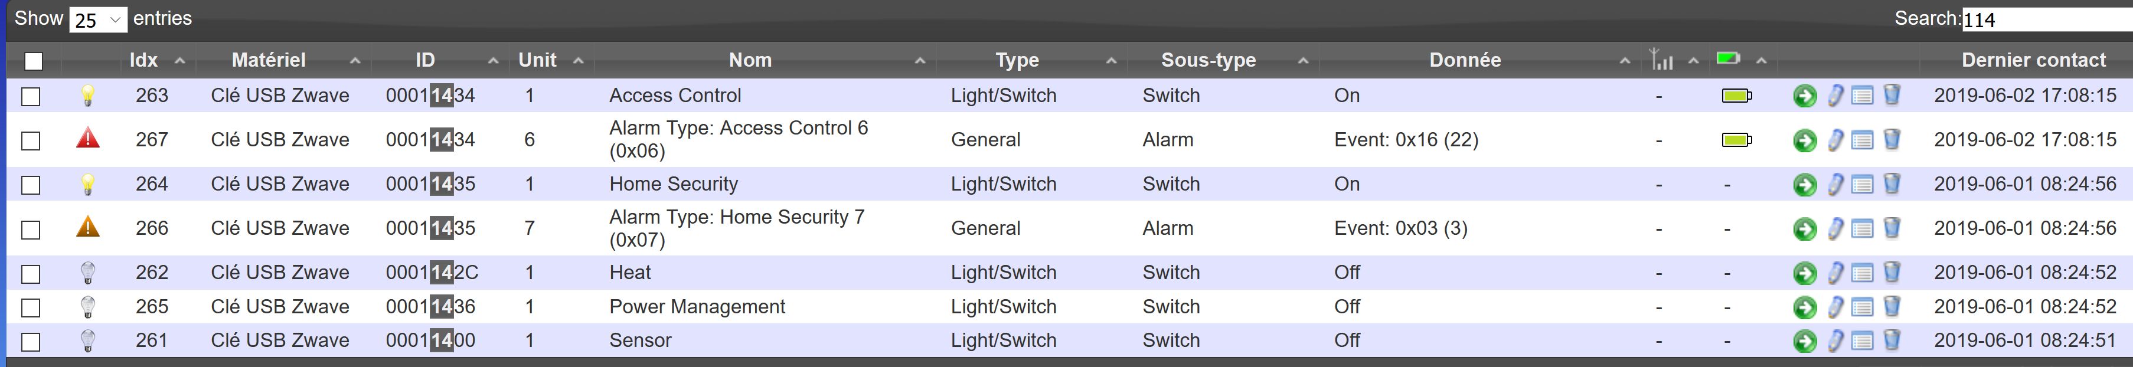Screen dimensions: 2133x367
Task: Sort devices by Nom column header
Action: [x=750, y=60]
